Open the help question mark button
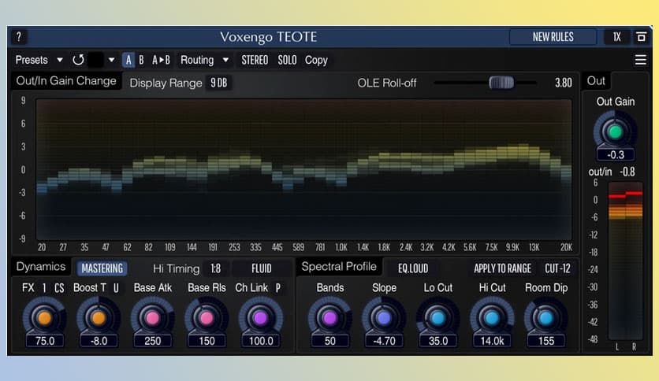659x381 pixels. click(x=19, y=37)
